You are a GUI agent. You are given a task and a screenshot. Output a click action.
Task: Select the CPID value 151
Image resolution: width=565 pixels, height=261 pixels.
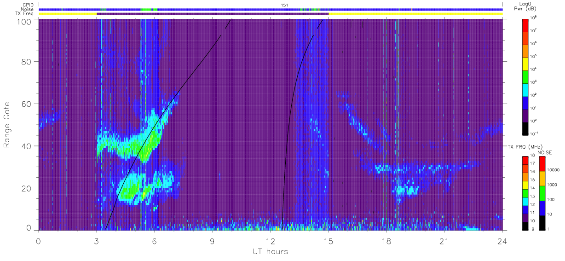[x=284, y=5]
